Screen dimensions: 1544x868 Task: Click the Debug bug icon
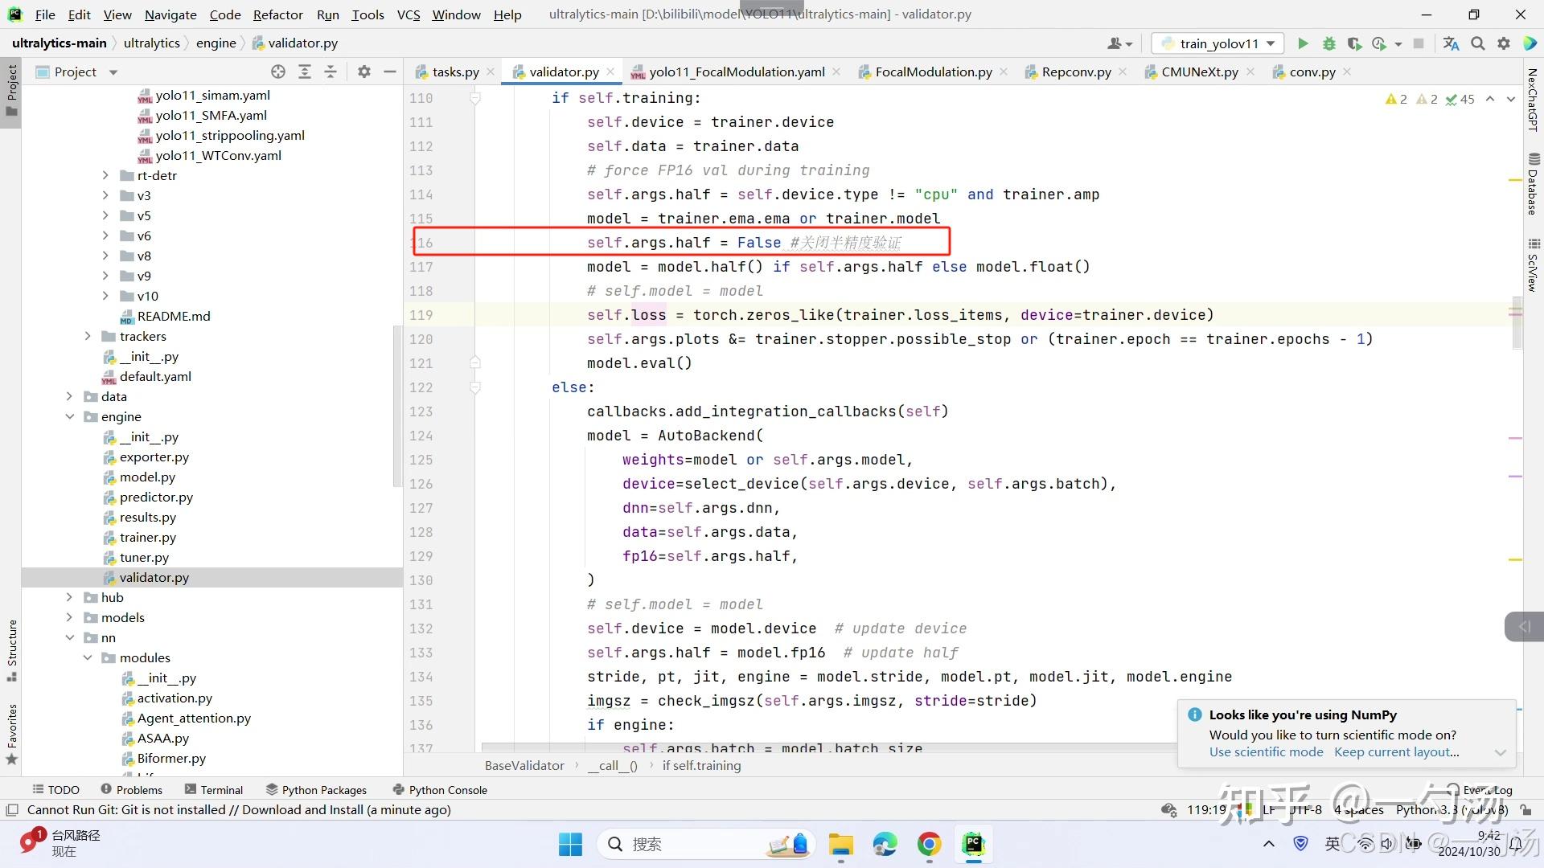click(x=1329, y=43)
